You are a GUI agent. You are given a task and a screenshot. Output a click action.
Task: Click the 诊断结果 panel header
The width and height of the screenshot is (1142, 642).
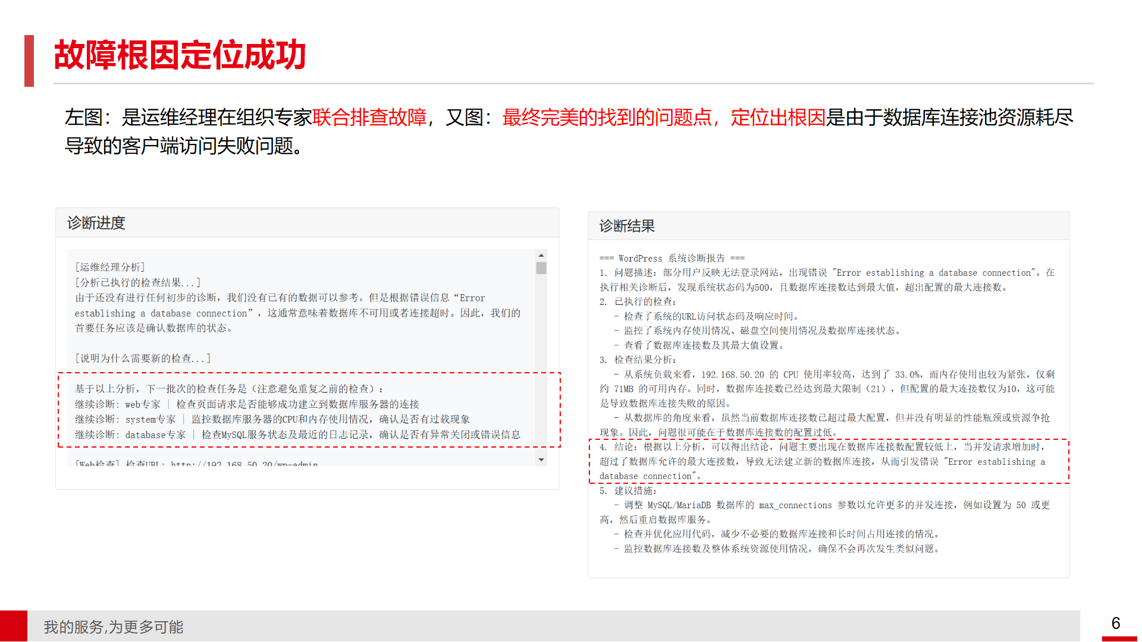pyautogui.click(x=627, y=226)
